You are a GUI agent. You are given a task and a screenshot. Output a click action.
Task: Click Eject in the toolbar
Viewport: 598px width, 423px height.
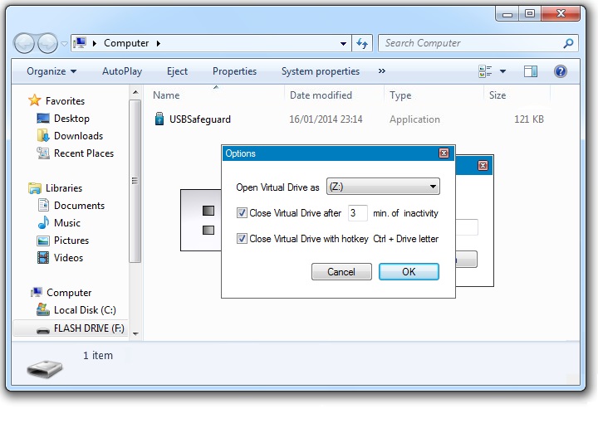[178, 71]
